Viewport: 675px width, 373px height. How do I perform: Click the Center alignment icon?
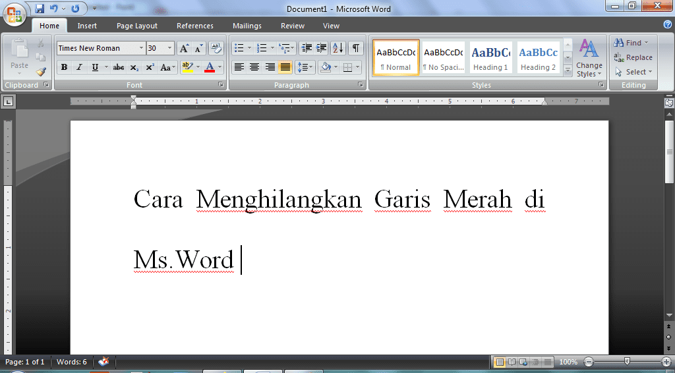254,67
